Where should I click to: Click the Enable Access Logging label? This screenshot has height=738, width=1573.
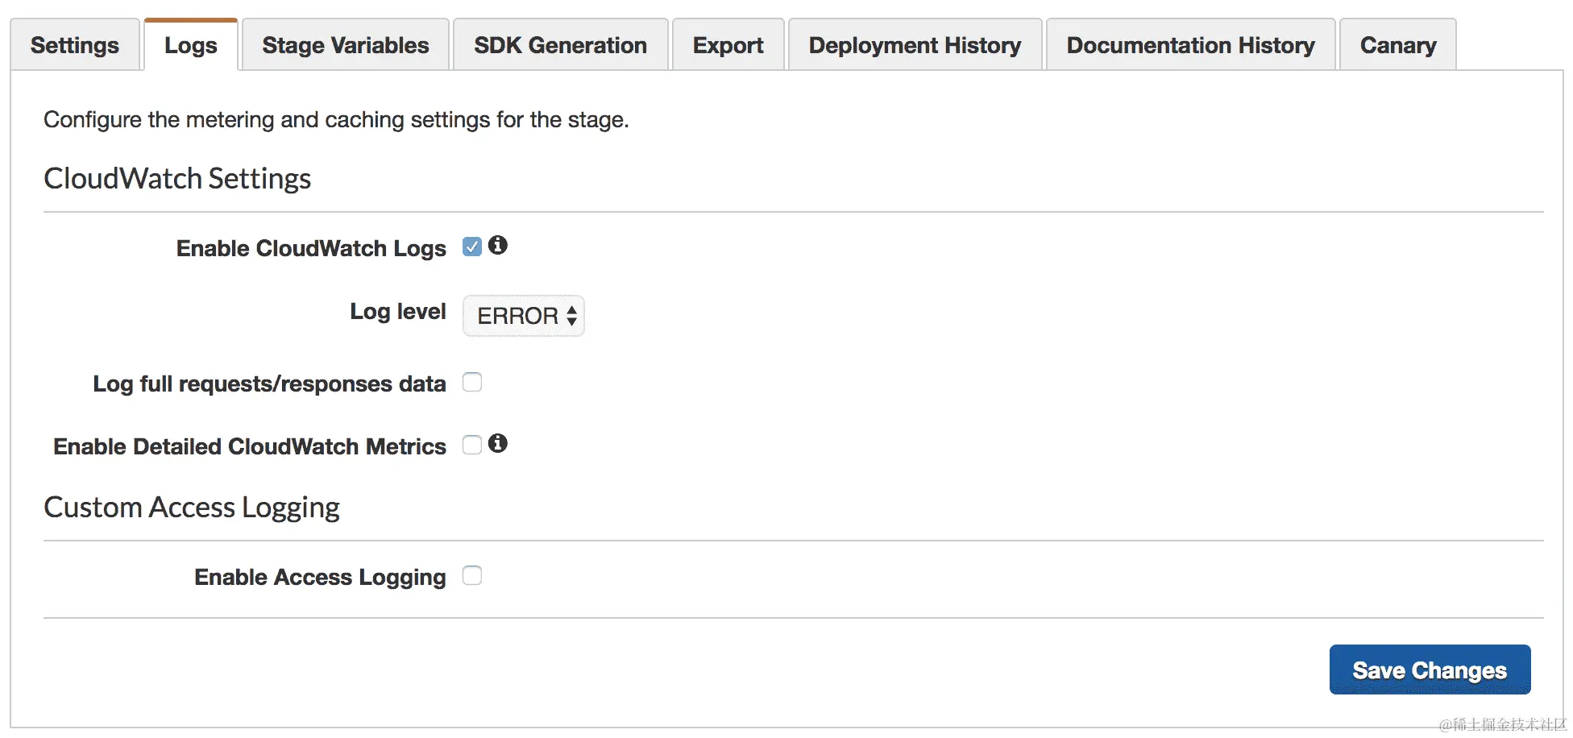320,577
